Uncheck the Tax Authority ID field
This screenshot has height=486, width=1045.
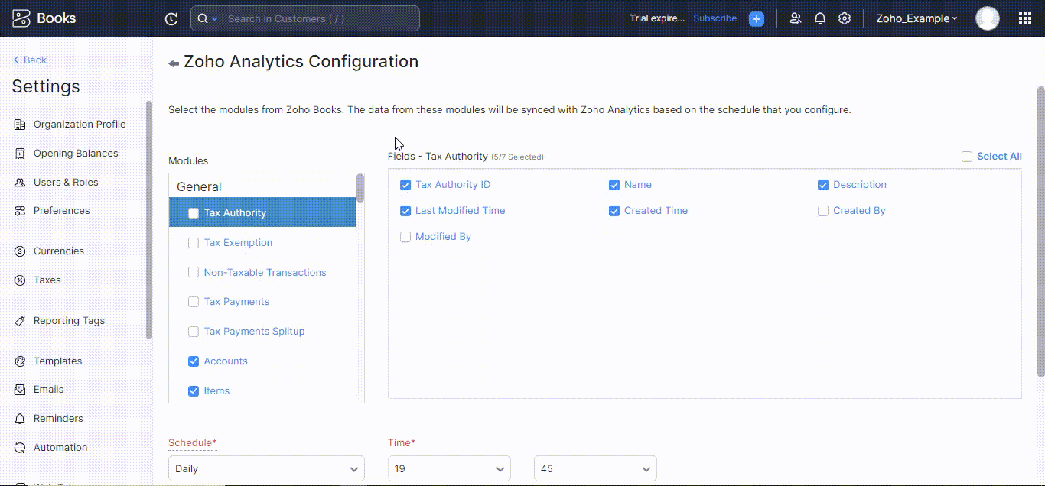click(405, 184)
